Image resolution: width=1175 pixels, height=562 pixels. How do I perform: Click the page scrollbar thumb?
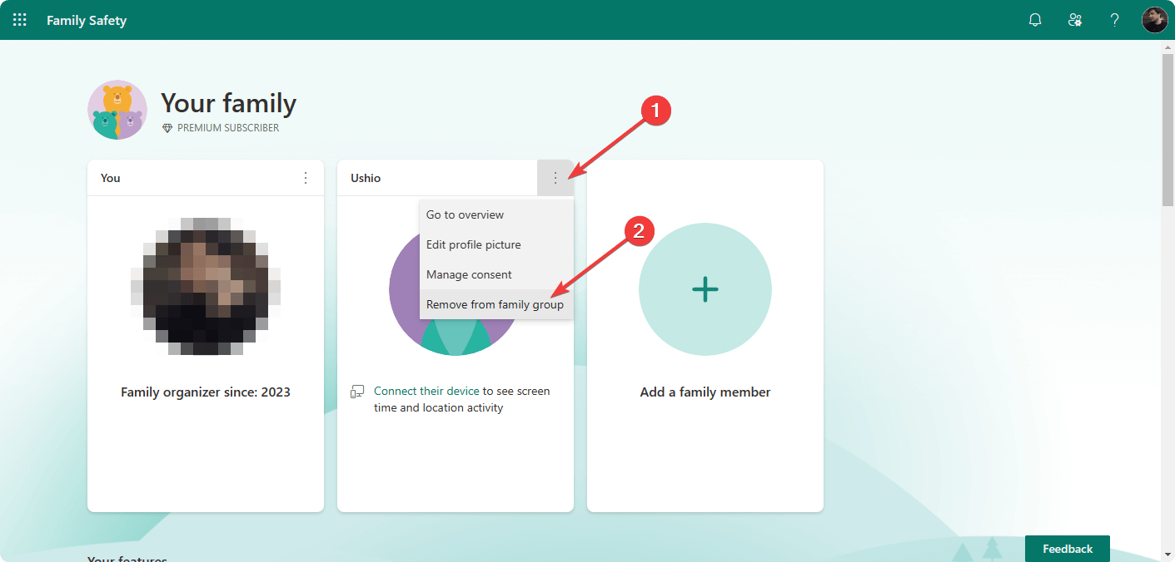tap(1168, 131)
